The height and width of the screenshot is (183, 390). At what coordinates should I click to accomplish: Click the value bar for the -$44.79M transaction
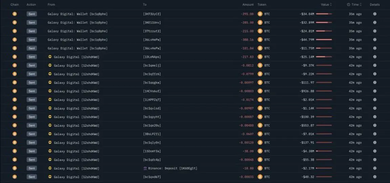pos(324,40)
